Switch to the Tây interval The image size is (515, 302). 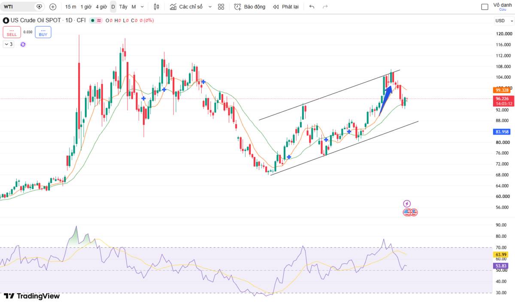coord(123,7)
